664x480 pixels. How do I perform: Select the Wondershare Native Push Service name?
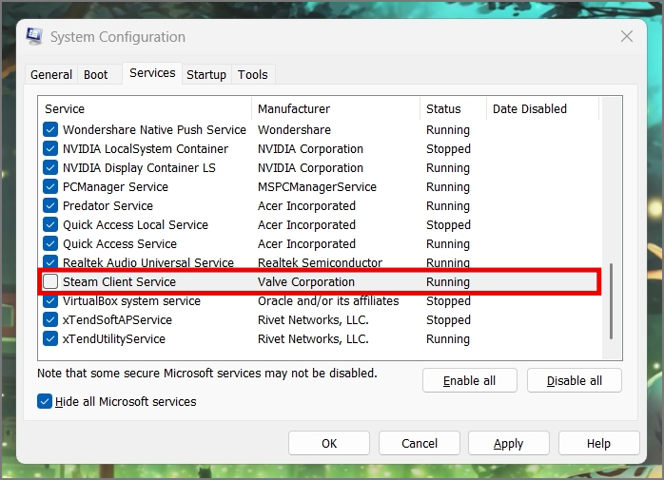coord(154,130)
